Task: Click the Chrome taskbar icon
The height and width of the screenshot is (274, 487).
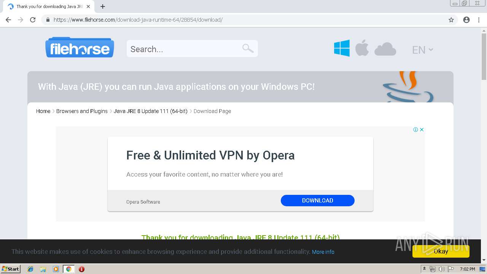Action: coord(68,269)
